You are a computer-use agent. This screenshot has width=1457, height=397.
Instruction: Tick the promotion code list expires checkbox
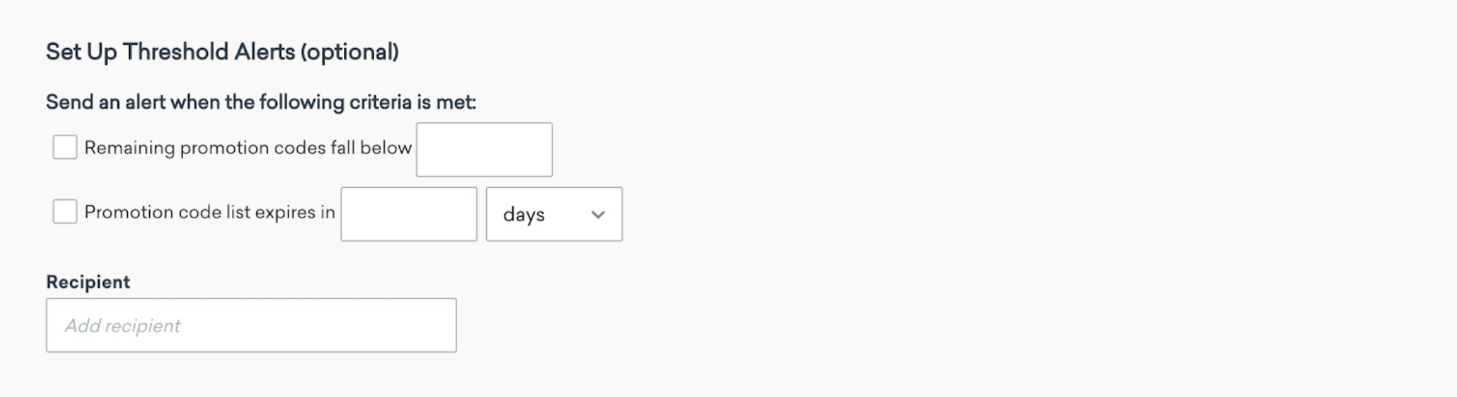point(65,211)
